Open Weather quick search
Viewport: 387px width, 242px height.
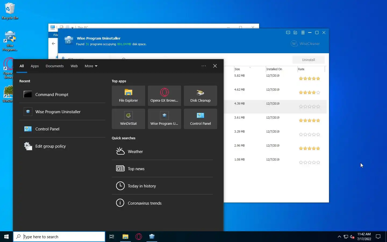tap(162, 151)
